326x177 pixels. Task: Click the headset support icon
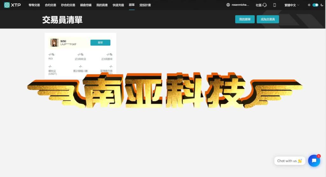click(265, 5)
